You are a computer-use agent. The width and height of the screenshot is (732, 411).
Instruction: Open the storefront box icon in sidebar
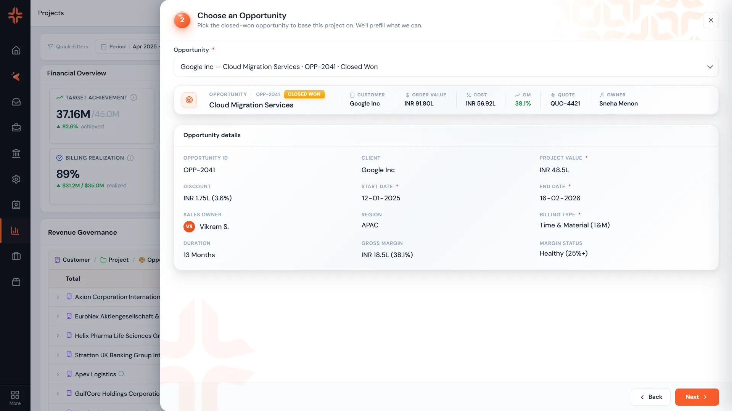pos(16,282)
